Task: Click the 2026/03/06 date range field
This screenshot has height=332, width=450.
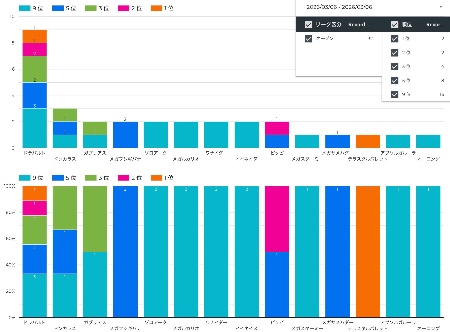Action: click(339, 7)
